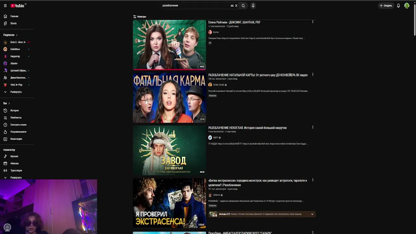Open the Костек channel avatar
This screenshot has height=234, width=416.
coord(210,32)
